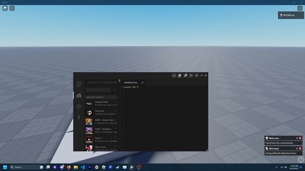Screen dimensions: 305x171
Task: Click the bottom sidebar icon below the gear
Action: pos(79,117)
